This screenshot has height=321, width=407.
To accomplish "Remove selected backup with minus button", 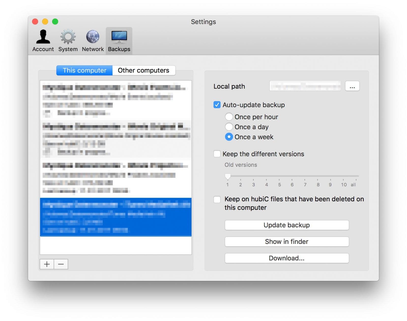I will click(61, 264).
